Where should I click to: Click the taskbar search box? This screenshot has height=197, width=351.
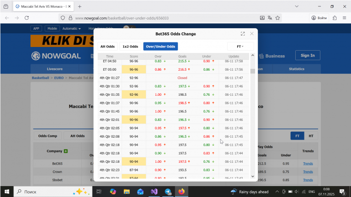53,192
